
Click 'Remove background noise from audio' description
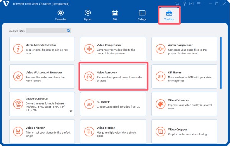pyautogui.click(x=119, y=79)
